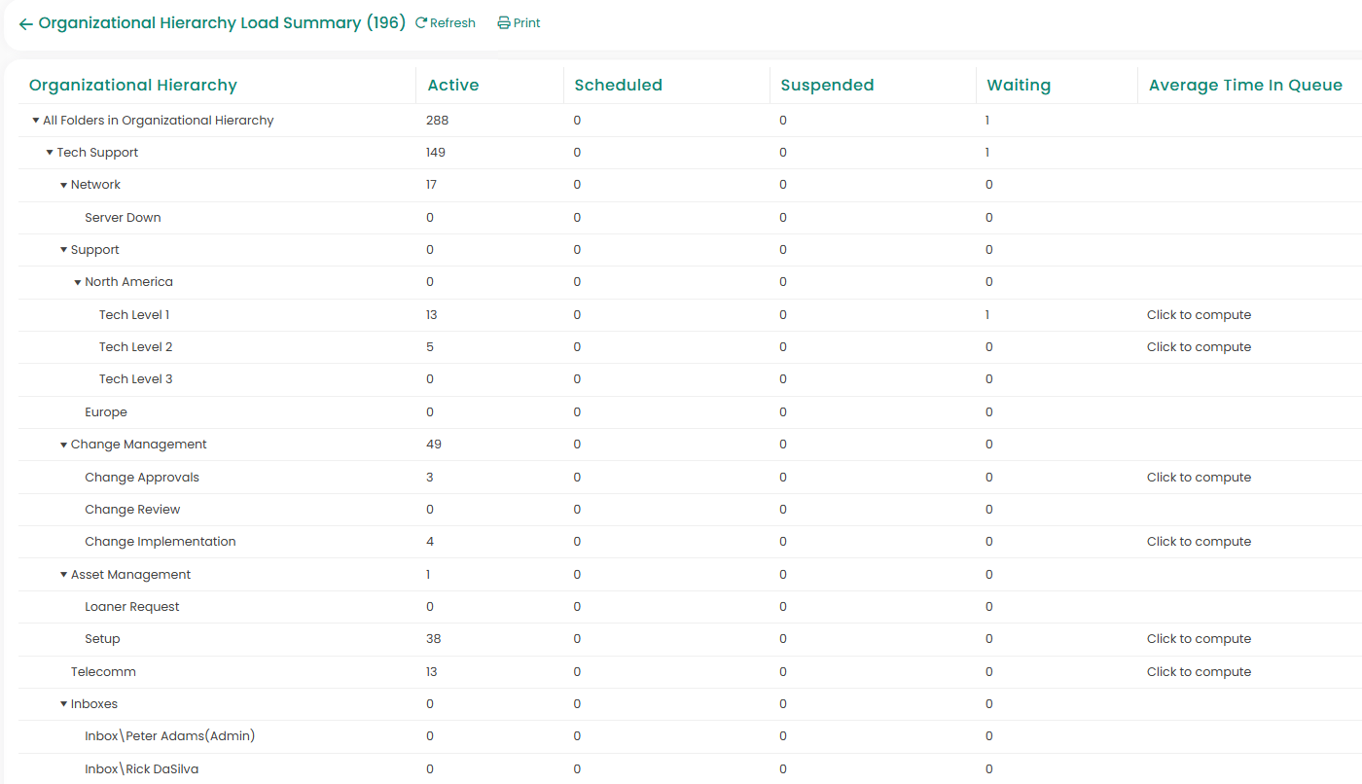
Task: Select the Inbox\Peter Adams(Admin) row
Action: [169, 736]
